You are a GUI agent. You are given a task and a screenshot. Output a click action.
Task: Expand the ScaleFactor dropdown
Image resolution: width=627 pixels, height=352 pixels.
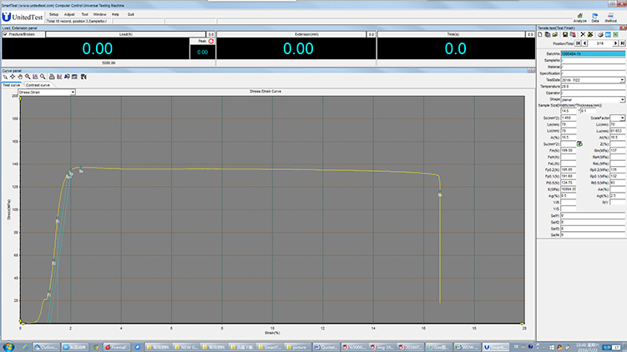(x=623, y=118)
